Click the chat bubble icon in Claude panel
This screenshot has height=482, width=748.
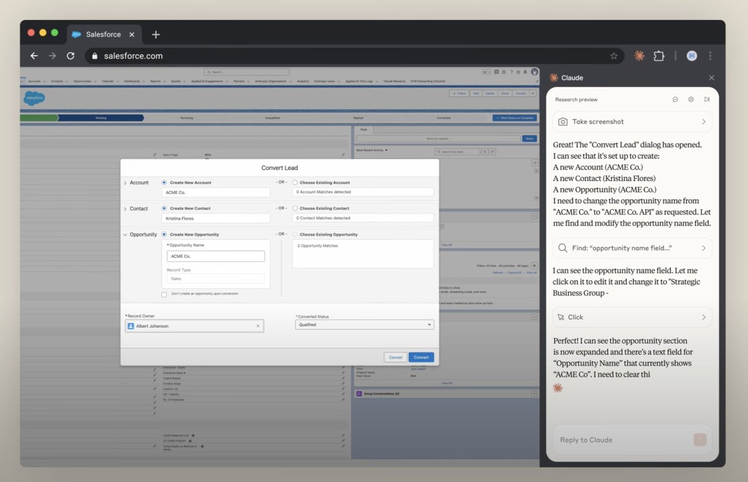point(676,100)
